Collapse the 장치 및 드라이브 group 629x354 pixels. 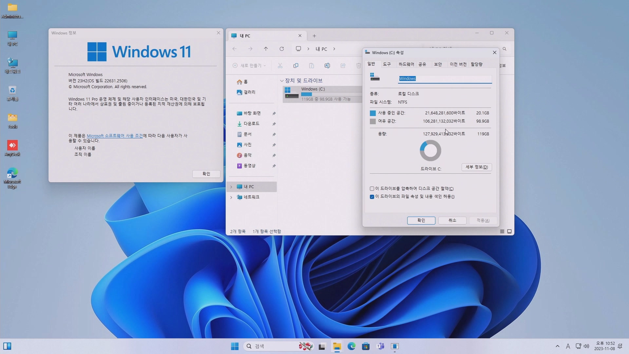[282, 81]
